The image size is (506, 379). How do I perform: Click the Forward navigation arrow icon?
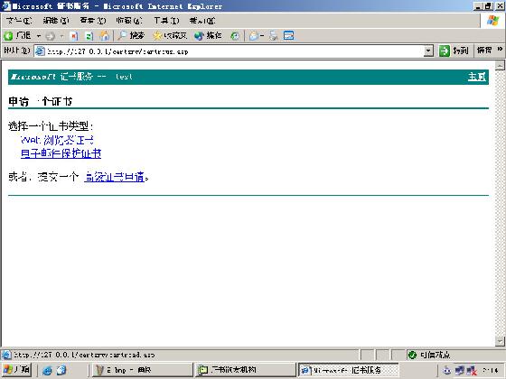tap(51, 36)
